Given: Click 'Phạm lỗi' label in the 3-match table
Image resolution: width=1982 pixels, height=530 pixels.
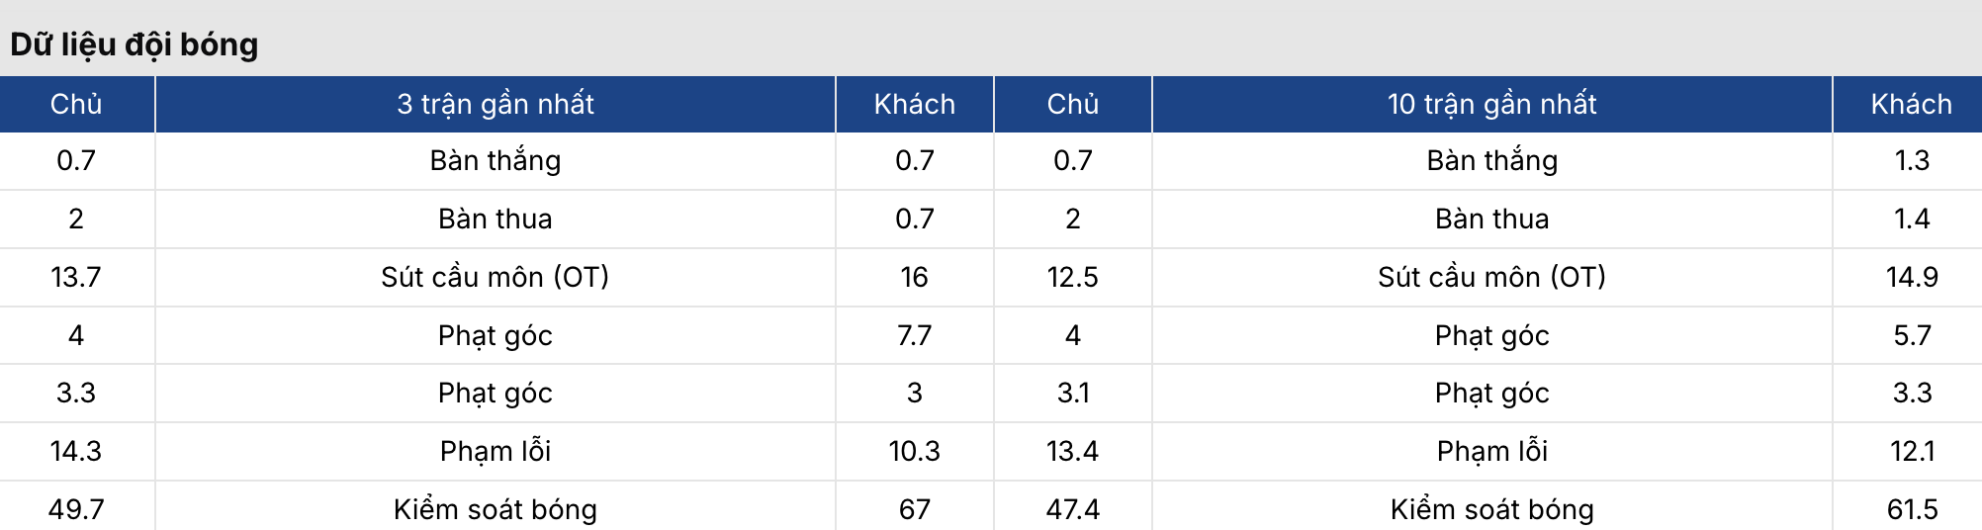Looking at the screenshot, I should [x=495, y=451].
